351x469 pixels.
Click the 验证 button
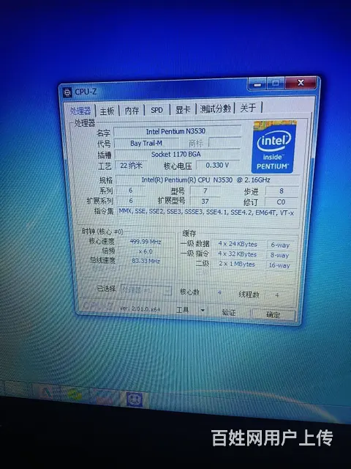pos(229,313)
